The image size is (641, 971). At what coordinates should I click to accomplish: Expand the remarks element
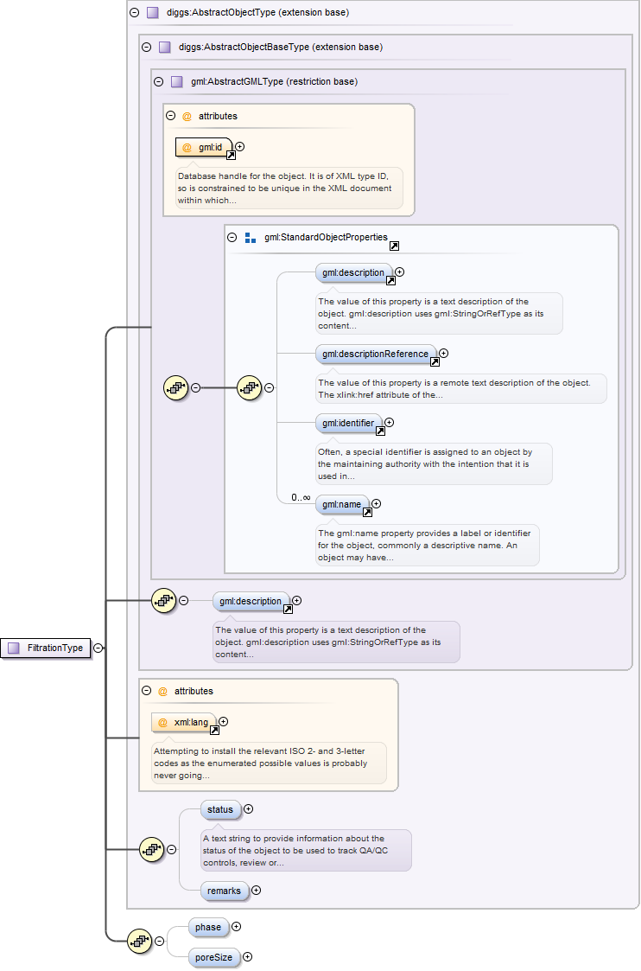point(256,891)
